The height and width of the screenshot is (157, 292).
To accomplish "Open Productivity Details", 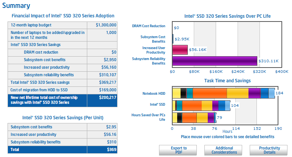I will tap(269, 150).
